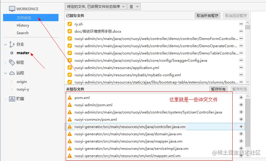Open the 待定的文件 sort order dropdown
This screenshot has height=161, width=266.
pyautogui.click(x=96, y=7)
